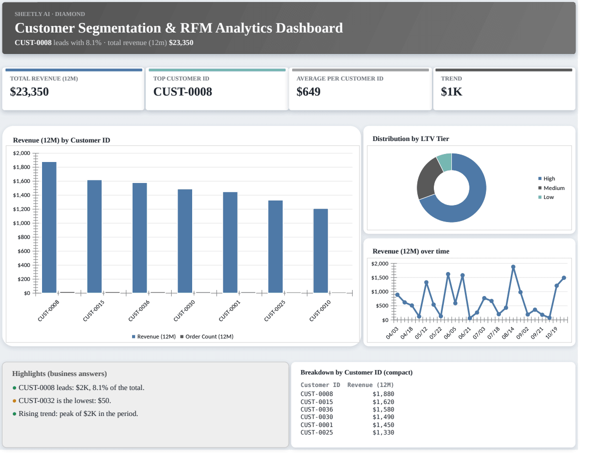The width and height of the screenshot is (614, 461).
Task: Click the Trend $1K card
Action: pyautogui.click(x=504, y=89)
